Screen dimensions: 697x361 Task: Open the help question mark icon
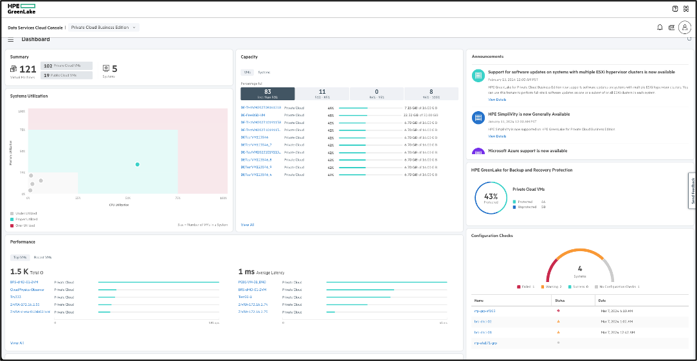click(674, 9)
